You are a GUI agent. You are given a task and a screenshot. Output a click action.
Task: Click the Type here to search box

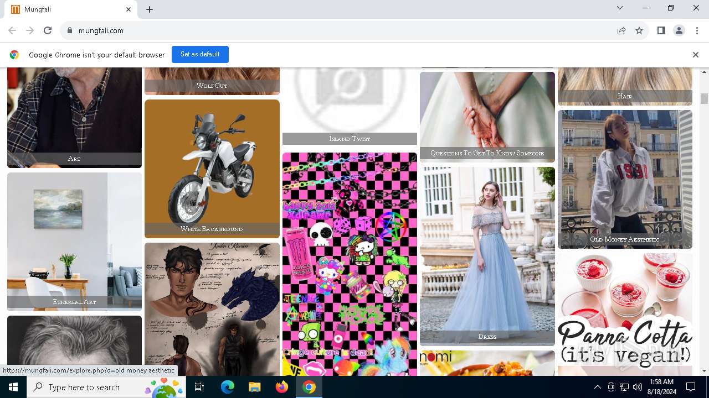pos(106,387)
